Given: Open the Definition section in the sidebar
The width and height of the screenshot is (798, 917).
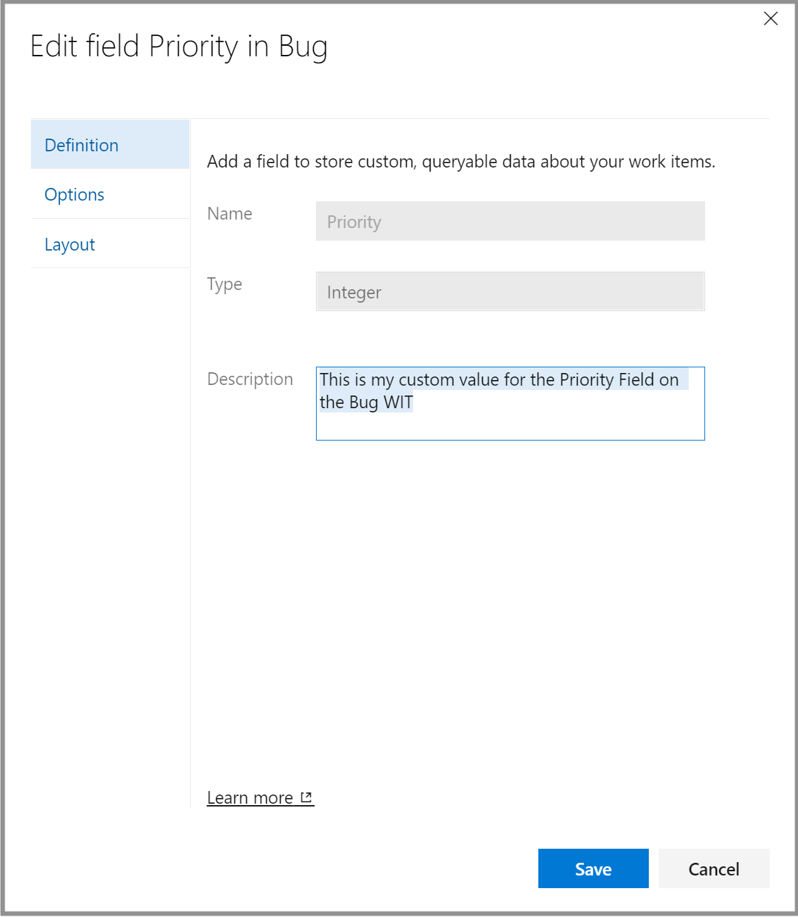Looking at the screenshot, I should pos(81,145).
